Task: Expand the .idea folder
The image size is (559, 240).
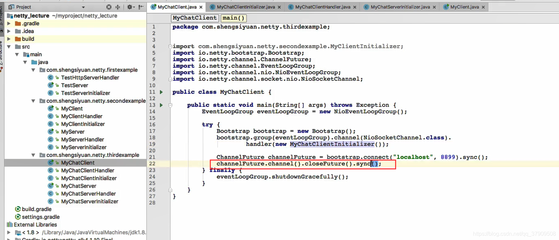Action: coord(9,31)
